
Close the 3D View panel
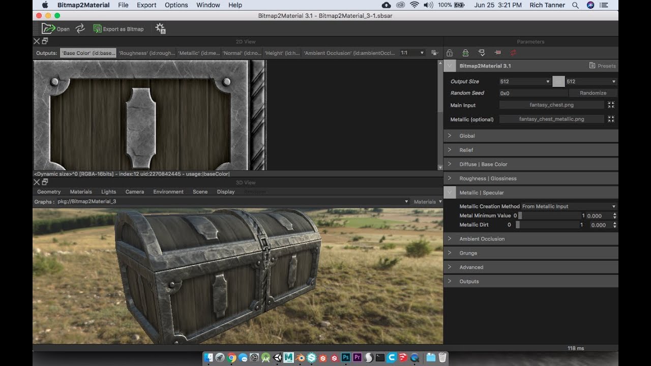37,182
